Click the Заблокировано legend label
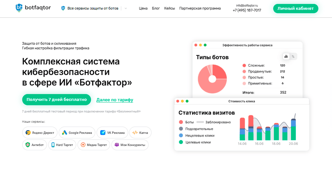This screenshot has height=181, width=332. tap(218, 122)
